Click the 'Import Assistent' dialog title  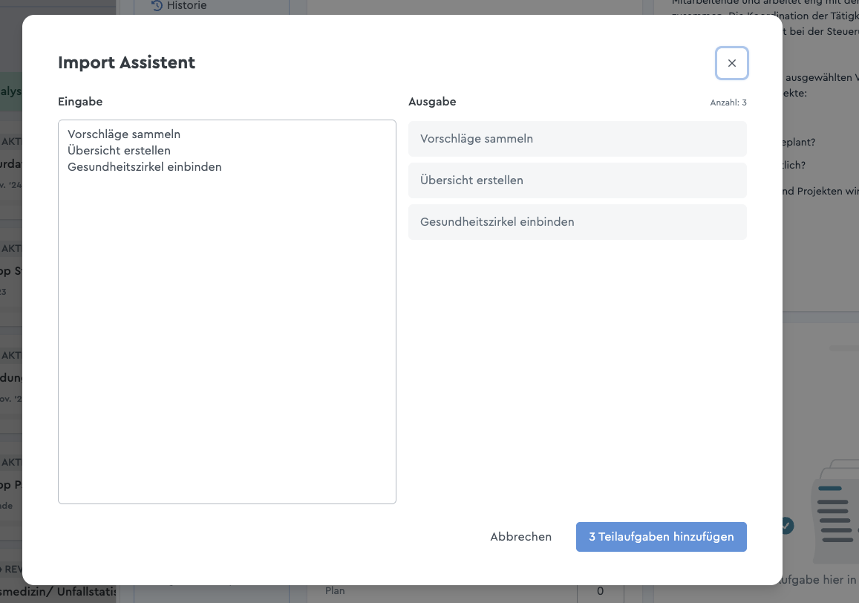coord(126,63)
